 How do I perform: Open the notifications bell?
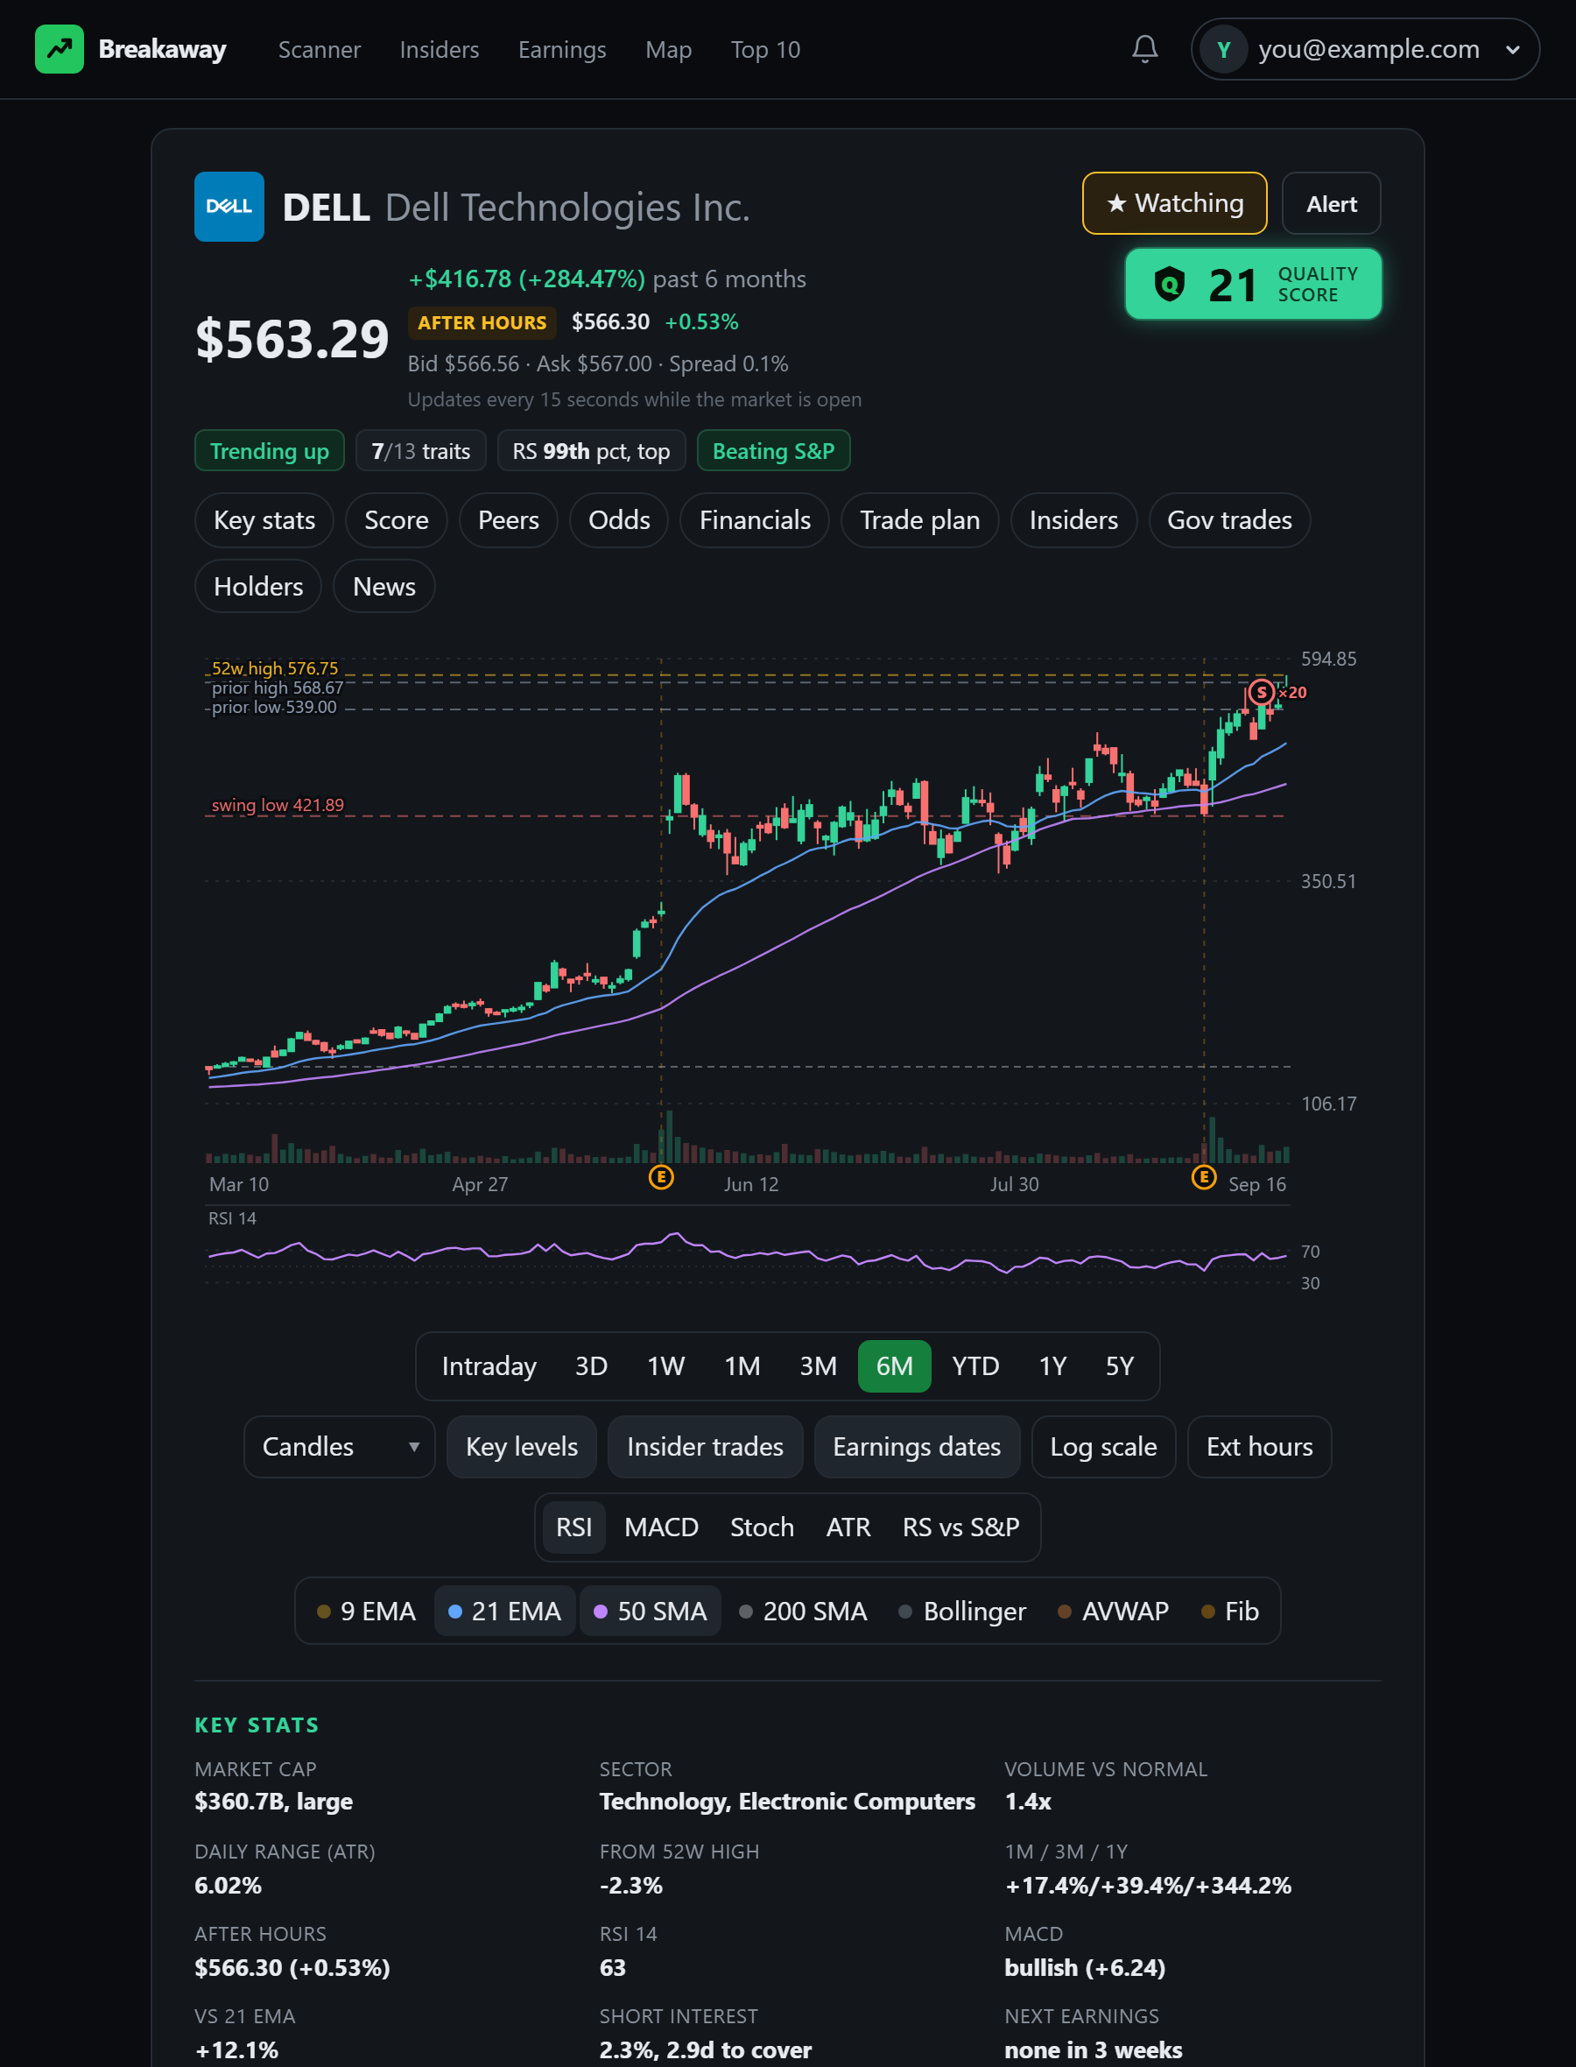pos(1144,49)
